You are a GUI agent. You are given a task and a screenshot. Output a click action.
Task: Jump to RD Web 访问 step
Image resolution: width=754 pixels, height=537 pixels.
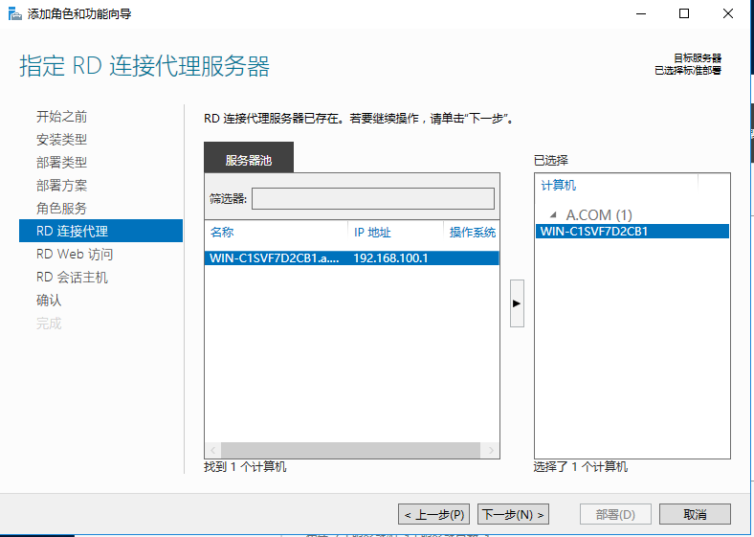[x=75, y=255]
